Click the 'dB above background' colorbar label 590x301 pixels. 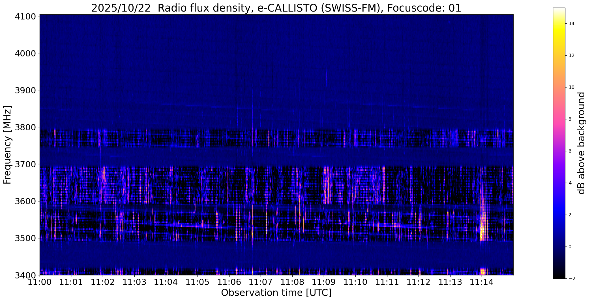point(581,143)
